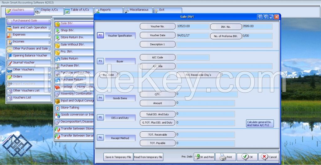Click the Description 1 input field
The image size is (321, 165).
coord(224,45)
